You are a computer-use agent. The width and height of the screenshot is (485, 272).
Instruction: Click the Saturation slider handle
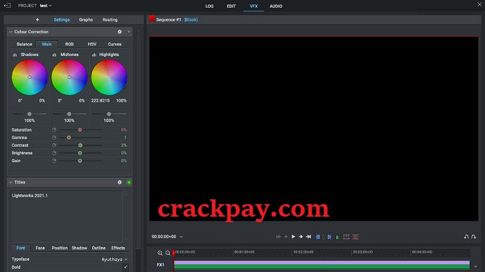80,130
